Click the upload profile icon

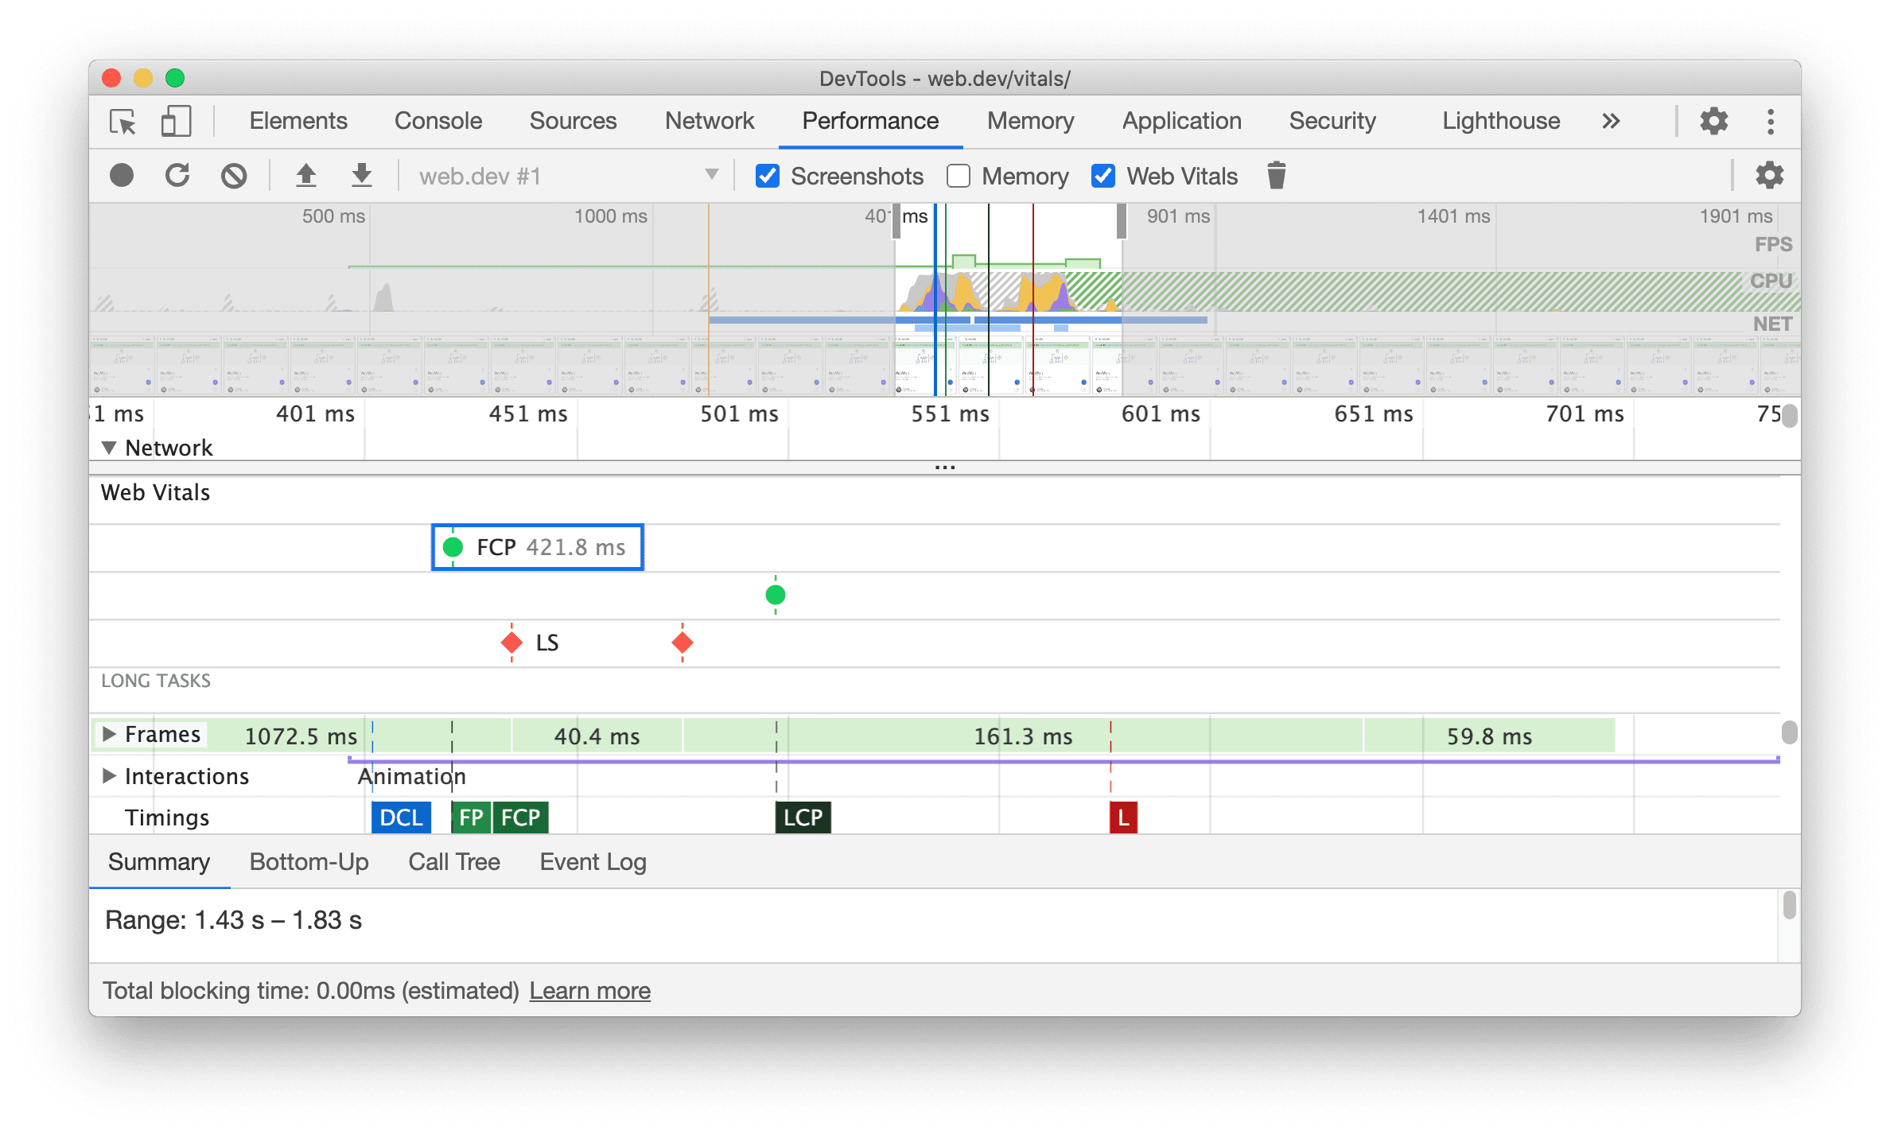click(302, 177)
